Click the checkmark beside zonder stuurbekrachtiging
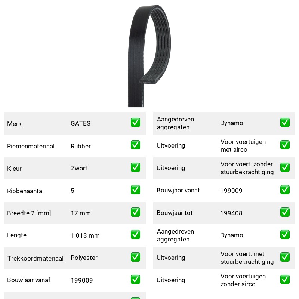The height and width of the screenshot is (299, 299). [285, 167]
